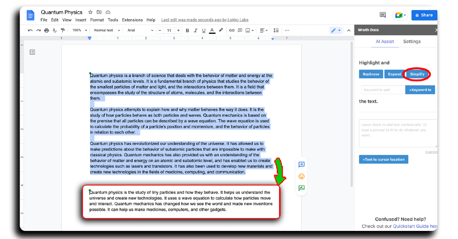Open the Google Meet call dropdown
This screenshot has width=458, height=239.
coord(400,15)
